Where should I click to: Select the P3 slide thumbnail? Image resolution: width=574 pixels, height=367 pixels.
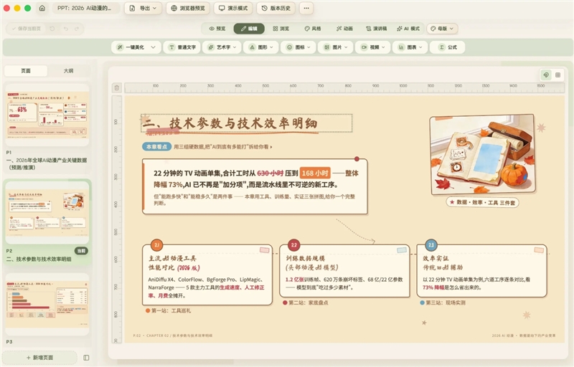47,304
